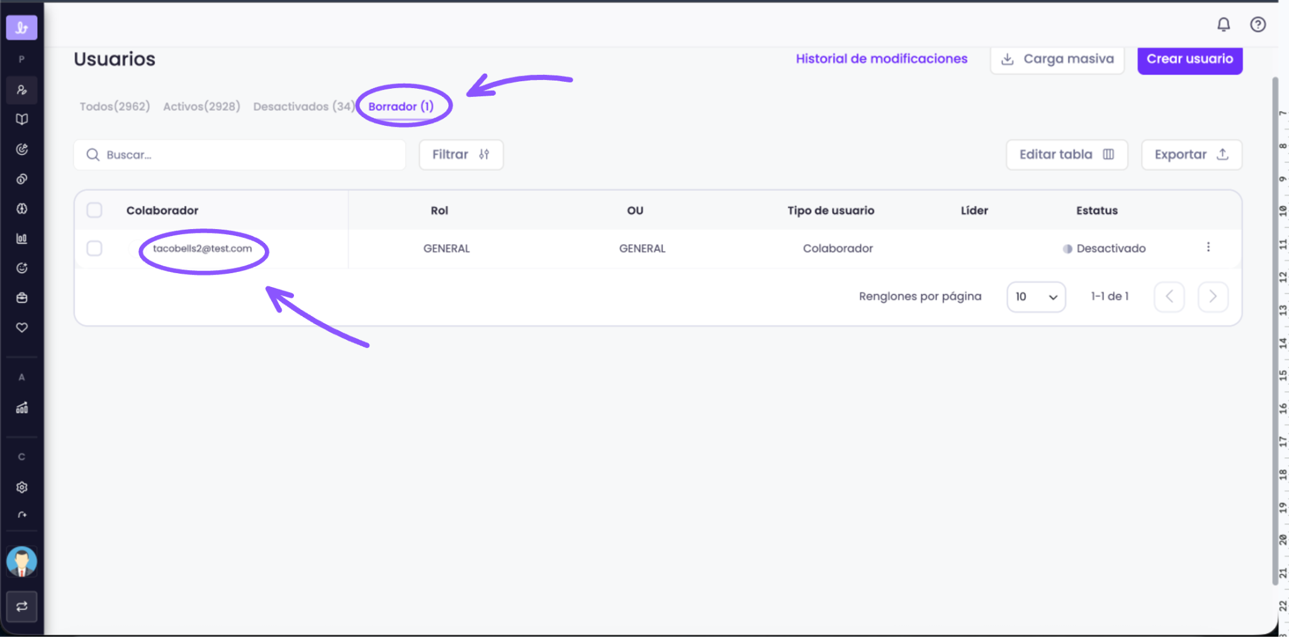Open the three-dot row actions menu
1289x637 pixels.
1208,247
